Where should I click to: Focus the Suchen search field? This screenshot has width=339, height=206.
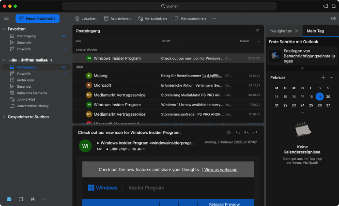(x=169, y=6)
